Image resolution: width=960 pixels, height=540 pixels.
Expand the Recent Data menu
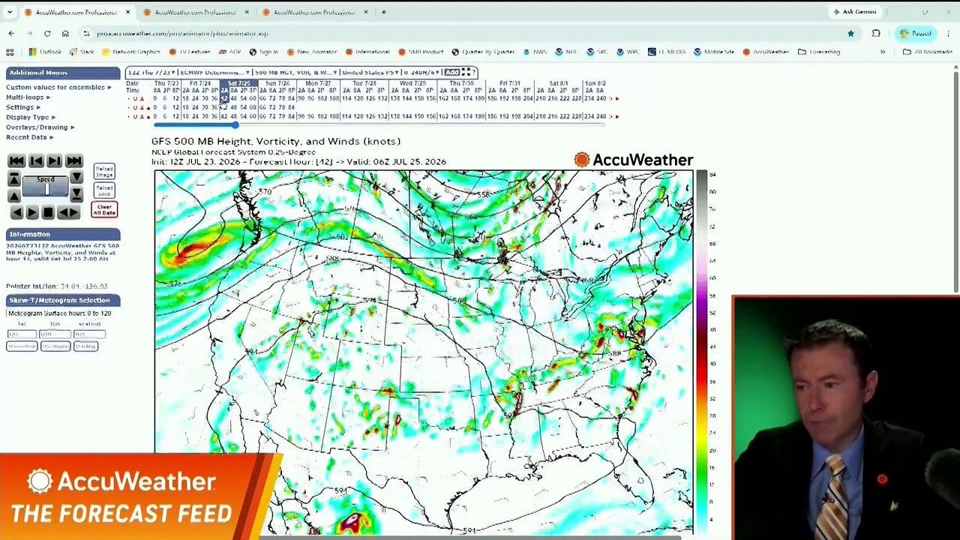click(30, 137)
